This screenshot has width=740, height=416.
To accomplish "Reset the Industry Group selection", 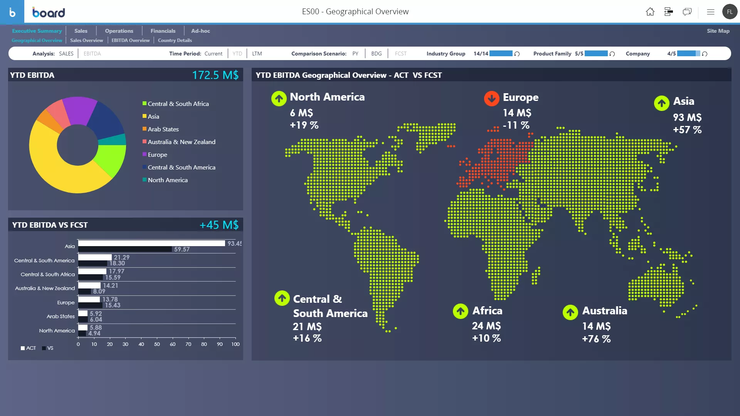I will [x=517, y=54].
